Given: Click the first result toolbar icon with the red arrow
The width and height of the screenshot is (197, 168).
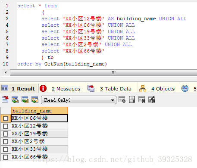Looking at the screenshot, I should tap(5, 100).
